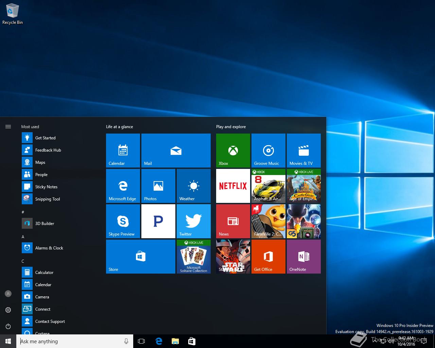
Task: Open the Power options button
Action: click(8, 326)
